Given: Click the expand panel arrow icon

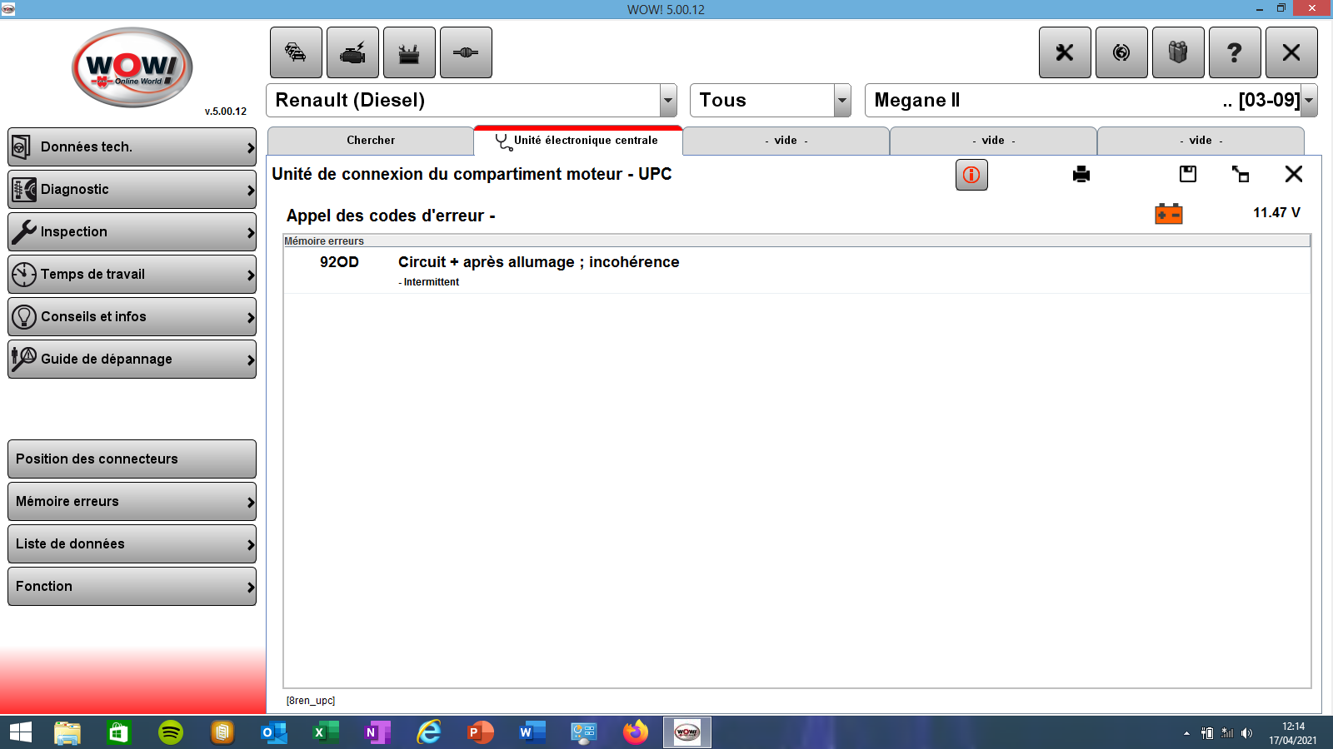Looking at the screenshot, I should click(1241, 174).
